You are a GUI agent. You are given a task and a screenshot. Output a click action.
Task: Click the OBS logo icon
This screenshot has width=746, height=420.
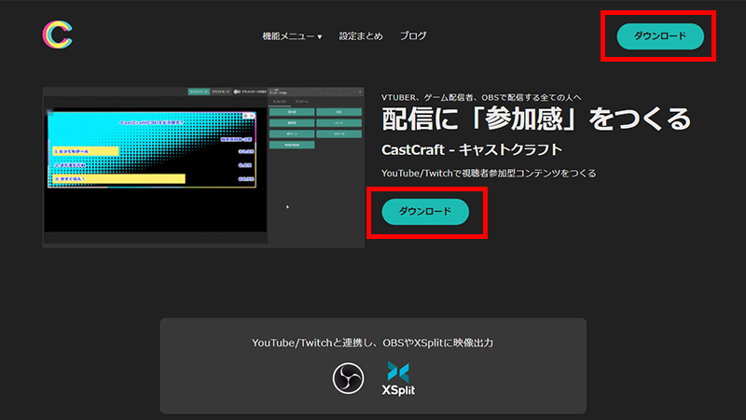pyautogui.click(x=348, y=378)
